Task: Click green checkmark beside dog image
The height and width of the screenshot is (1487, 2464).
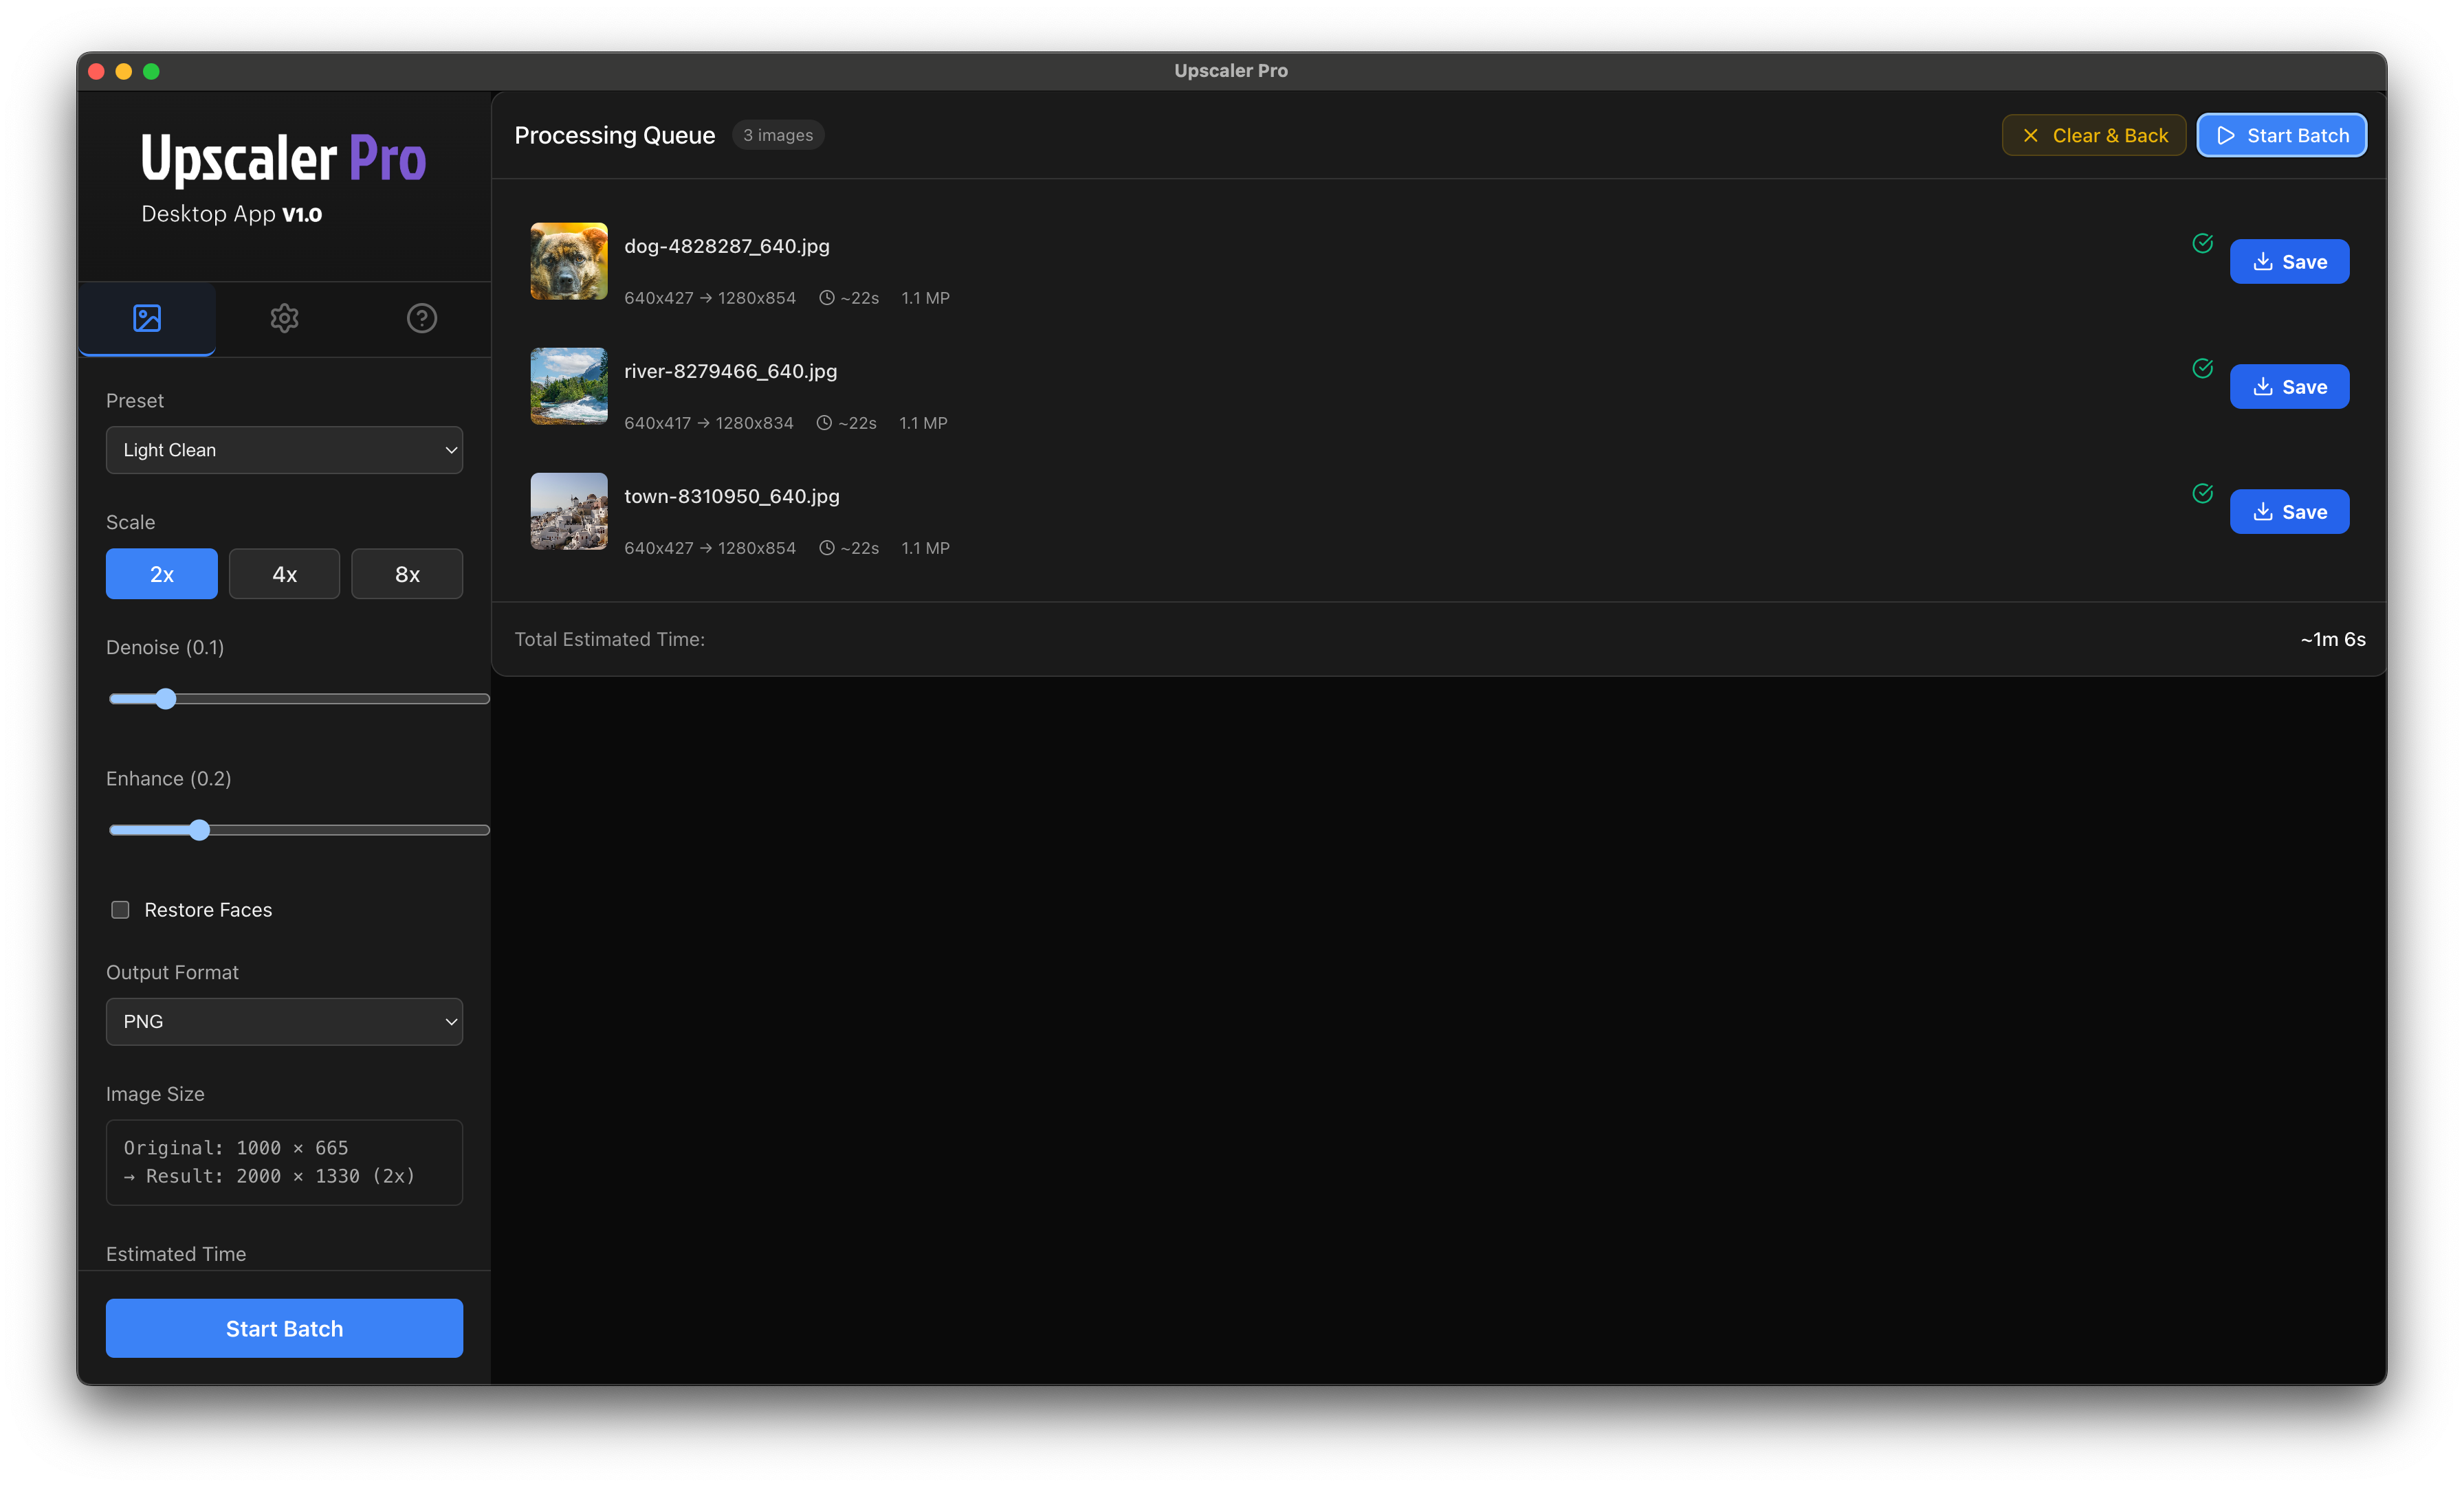Action: 2202,243
